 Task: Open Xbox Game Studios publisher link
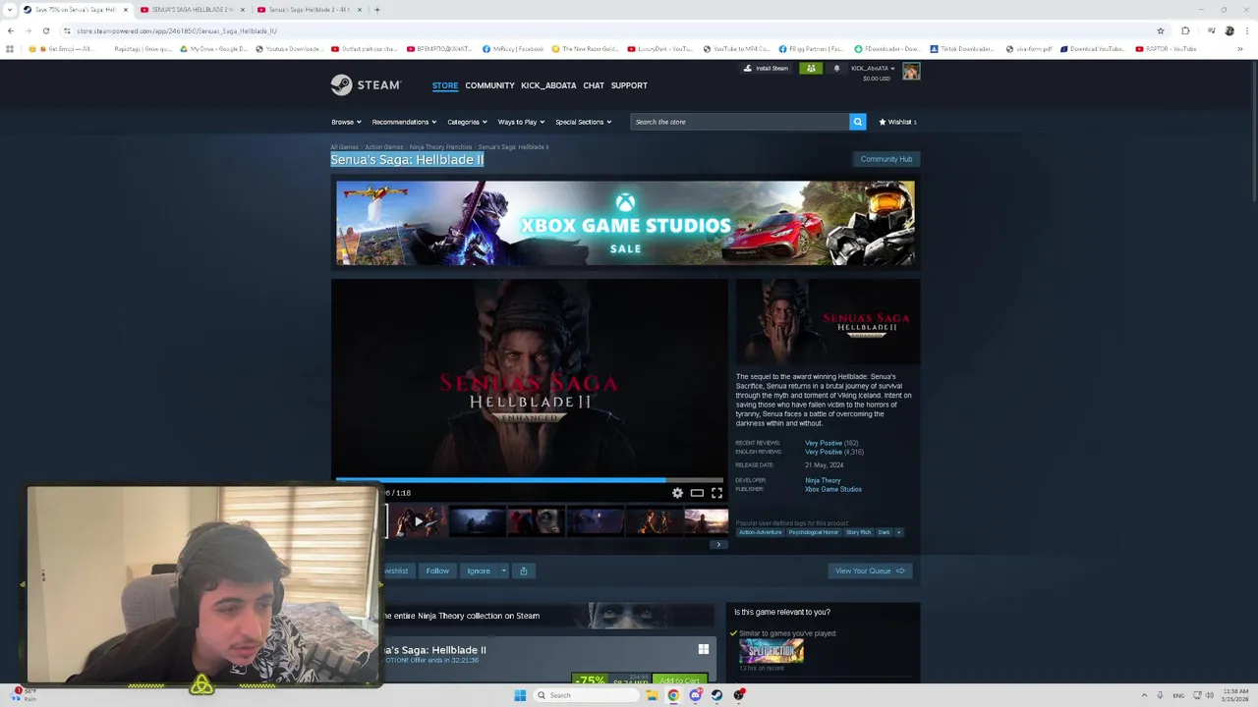[x=833, y=489]
